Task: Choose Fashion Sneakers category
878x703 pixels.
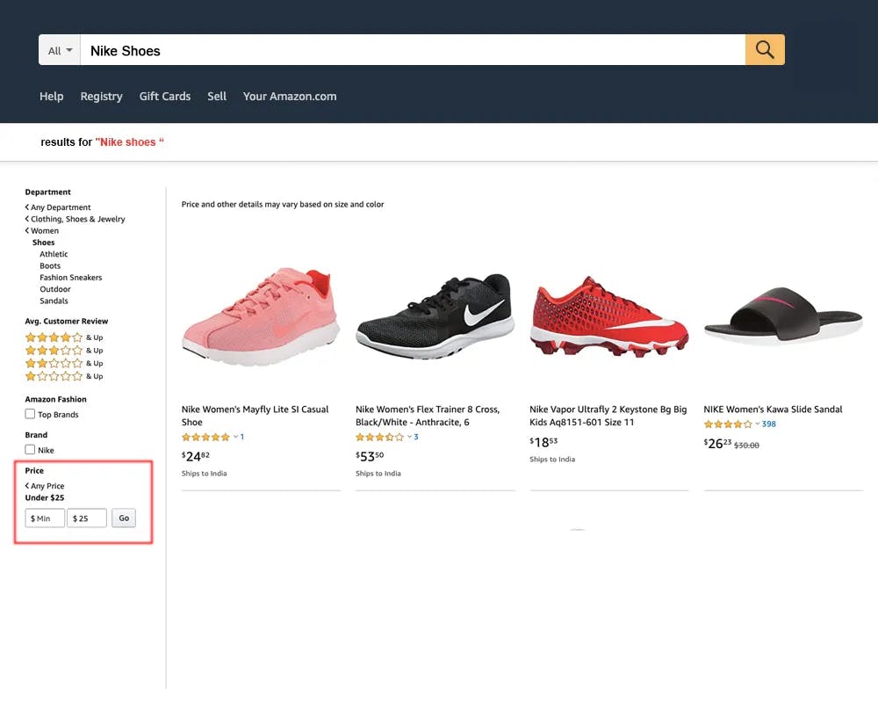Action: click(70, 278)
